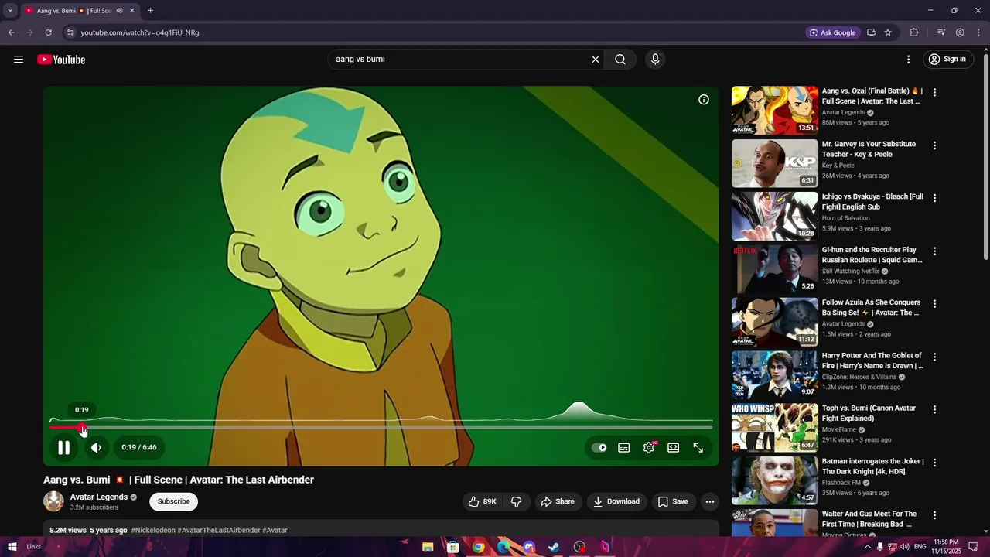The height and width of the screenshot is (557, 990).
Task: Open options for Toph vs. Bumi video
Action: tap(934, 409)
